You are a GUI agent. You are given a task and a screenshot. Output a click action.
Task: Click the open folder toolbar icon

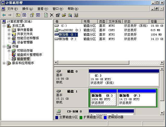[64, 15]
